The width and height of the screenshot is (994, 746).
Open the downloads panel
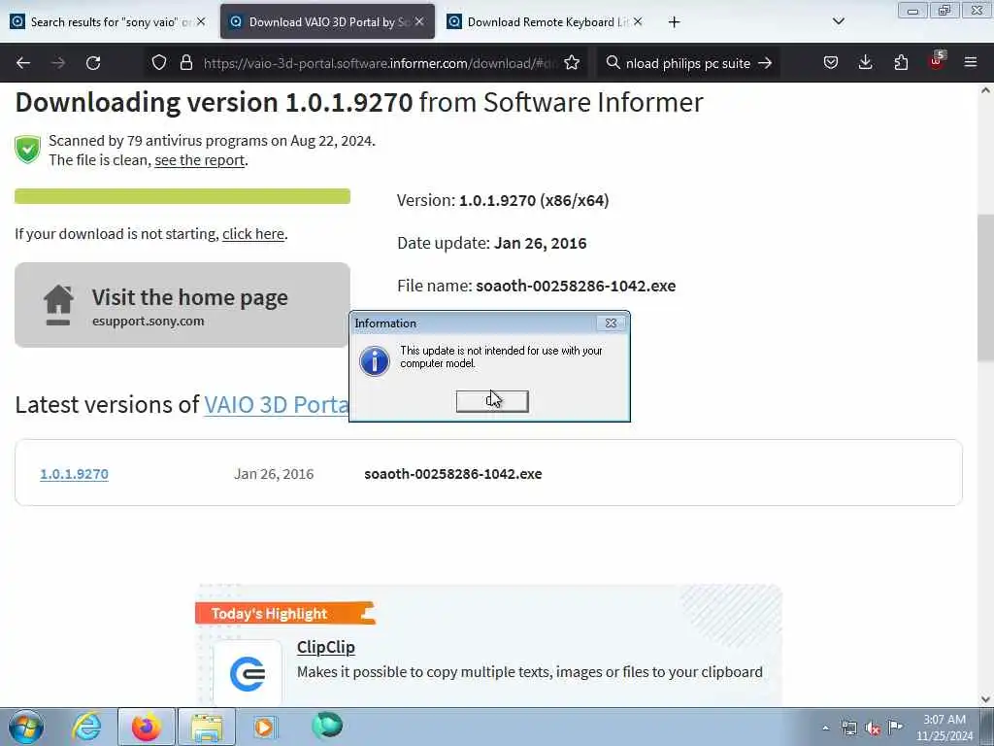[x=865, y=63]
